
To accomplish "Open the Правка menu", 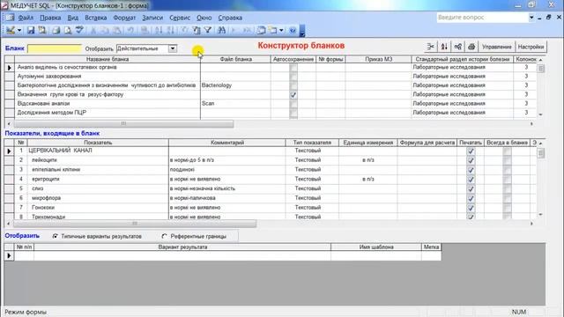I will (x=50, y=18).
